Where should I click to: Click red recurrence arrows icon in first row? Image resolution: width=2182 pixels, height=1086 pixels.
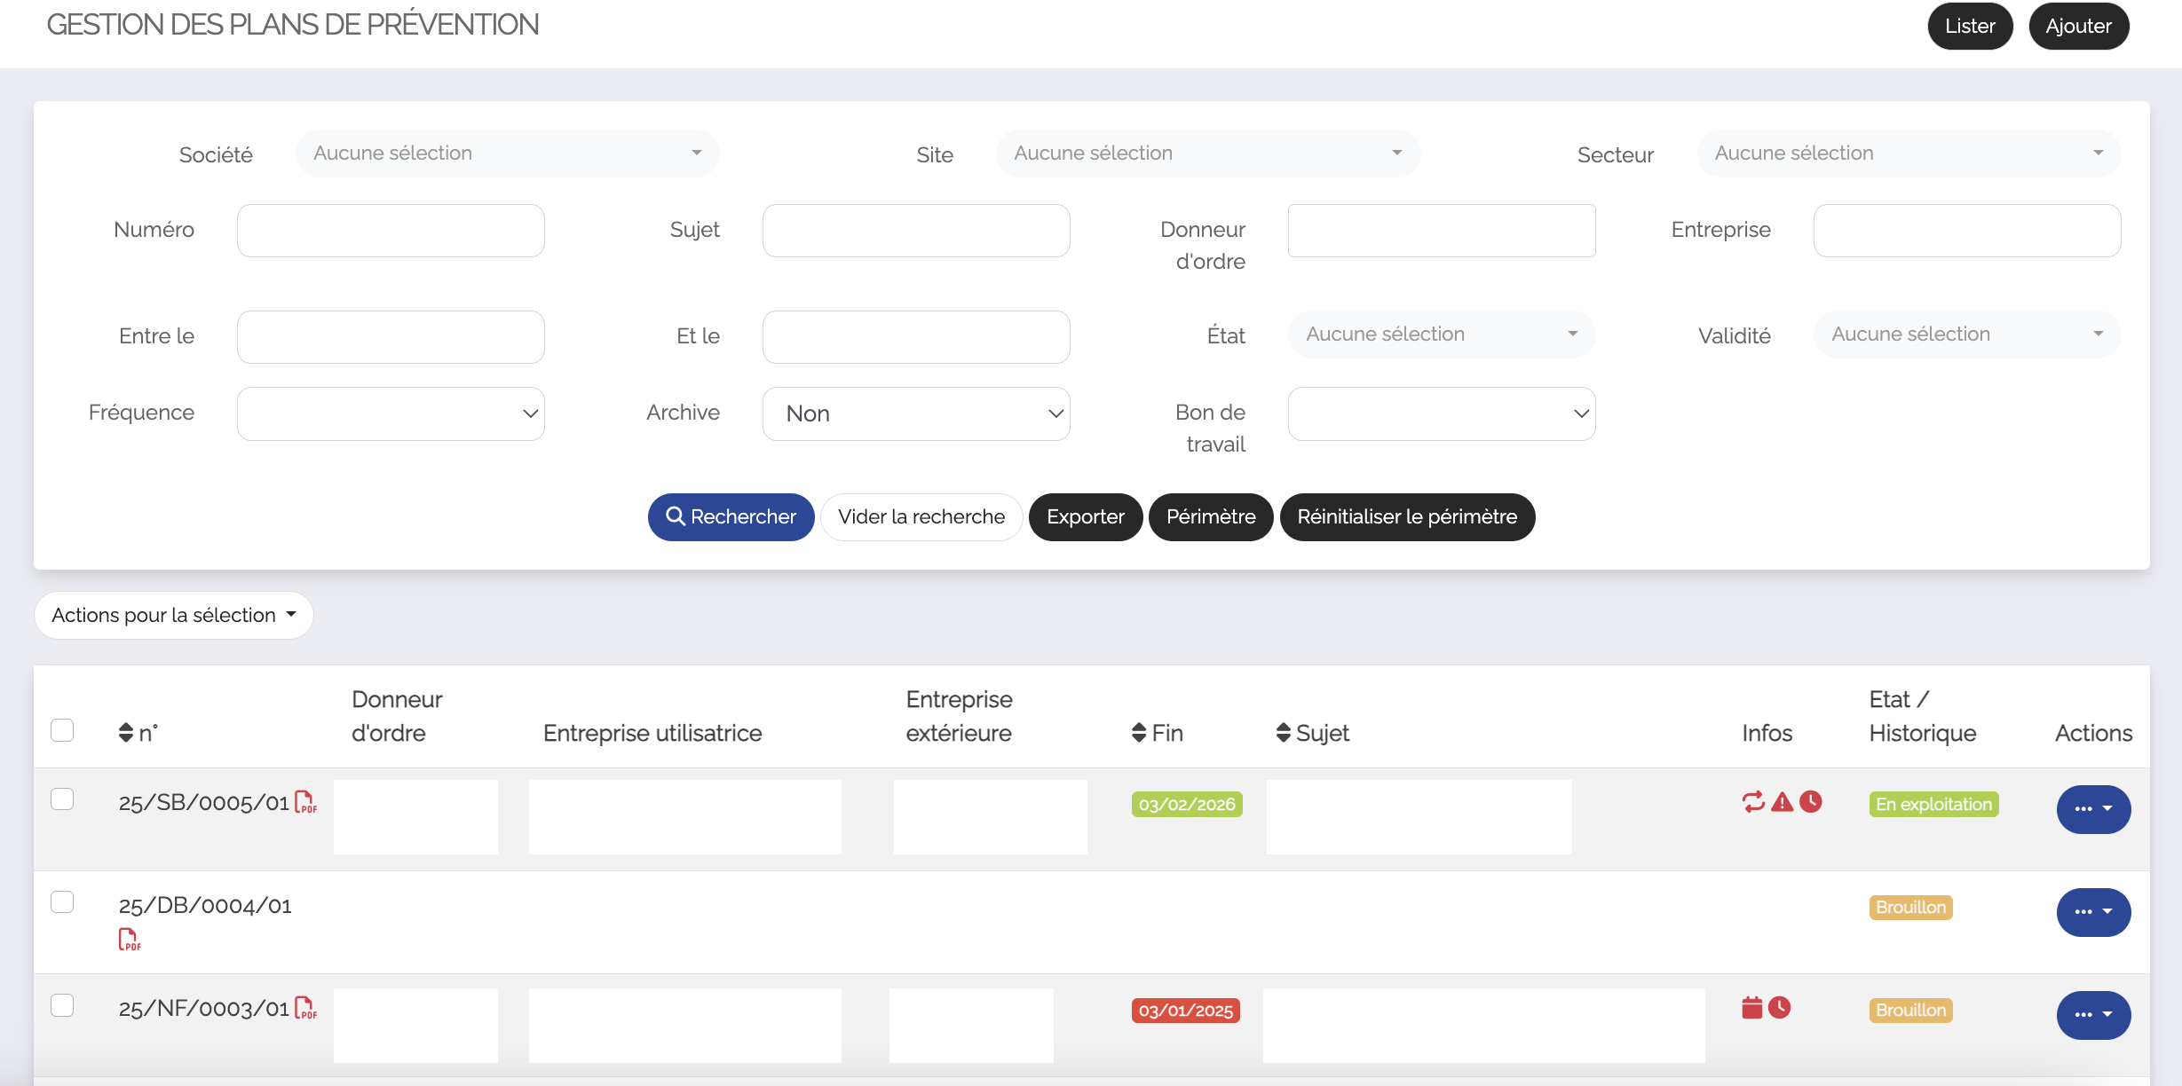[x=1753, y=802]
